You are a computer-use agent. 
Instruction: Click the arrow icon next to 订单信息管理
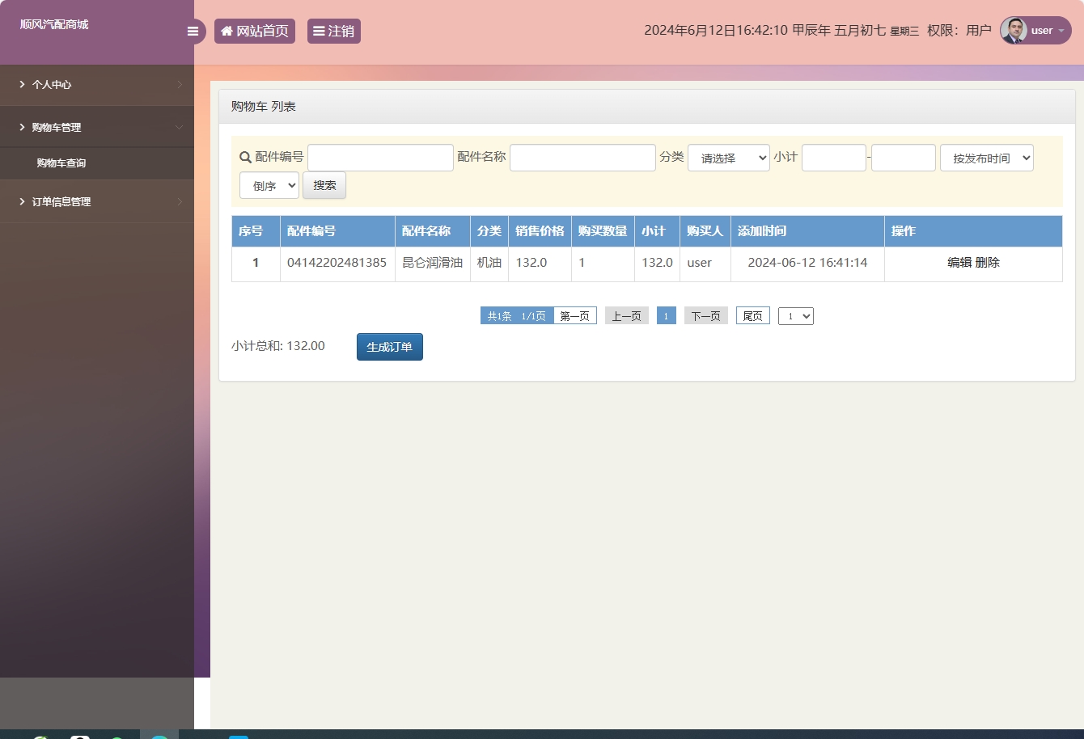coord(180,201)
